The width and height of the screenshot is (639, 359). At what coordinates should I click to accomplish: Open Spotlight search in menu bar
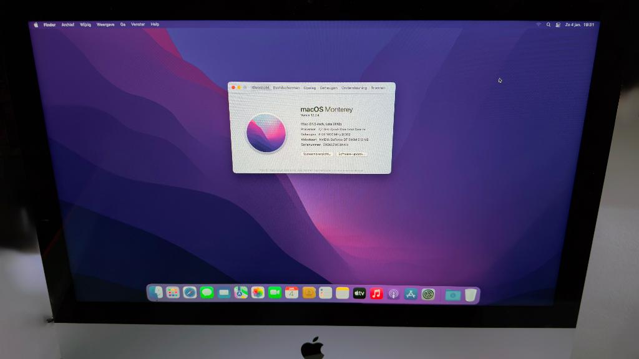(549, 24)
